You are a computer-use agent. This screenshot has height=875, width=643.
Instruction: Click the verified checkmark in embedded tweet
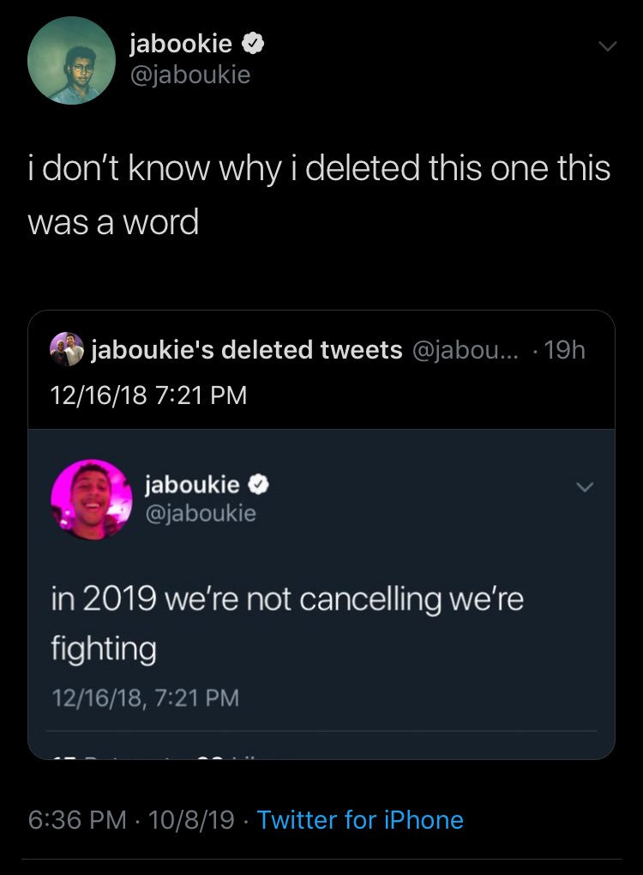pos(257,484)
